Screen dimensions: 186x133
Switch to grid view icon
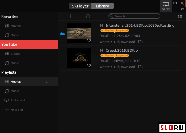[180, 16]
